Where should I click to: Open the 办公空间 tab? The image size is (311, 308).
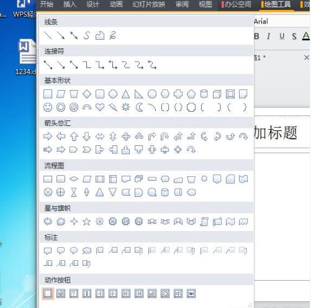point(237,4)
